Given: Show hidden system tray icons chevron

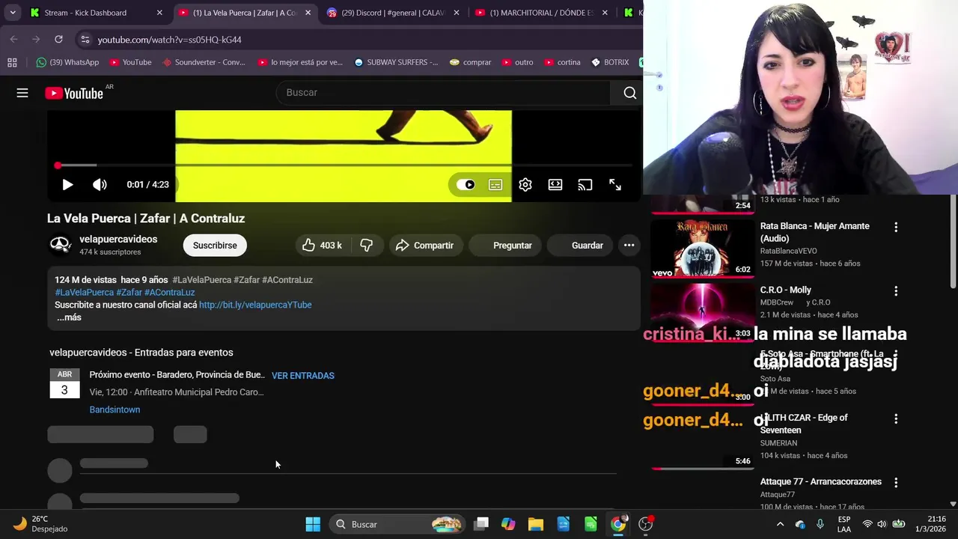Looking at the screenshot, I should coord(780,524).
